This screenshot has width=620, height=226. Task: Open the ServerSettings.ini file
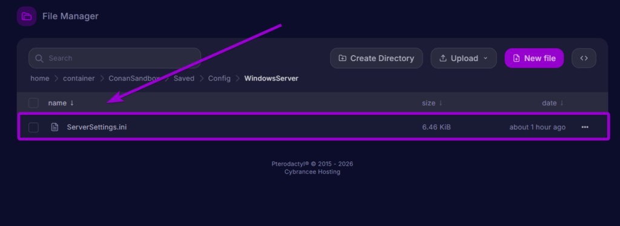coord(97,128)
